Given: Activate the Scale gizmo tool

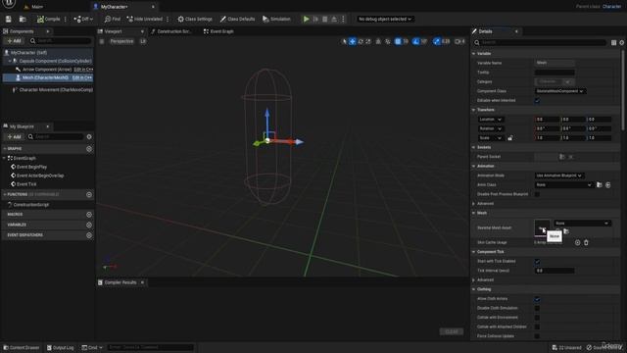Looking at the screenshot, I should 368,41.
